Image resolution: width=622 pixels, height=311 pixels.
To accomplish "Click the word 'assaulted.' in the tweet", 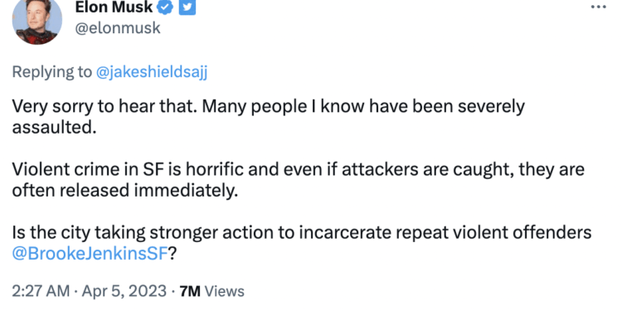I will tap(55, 128).
